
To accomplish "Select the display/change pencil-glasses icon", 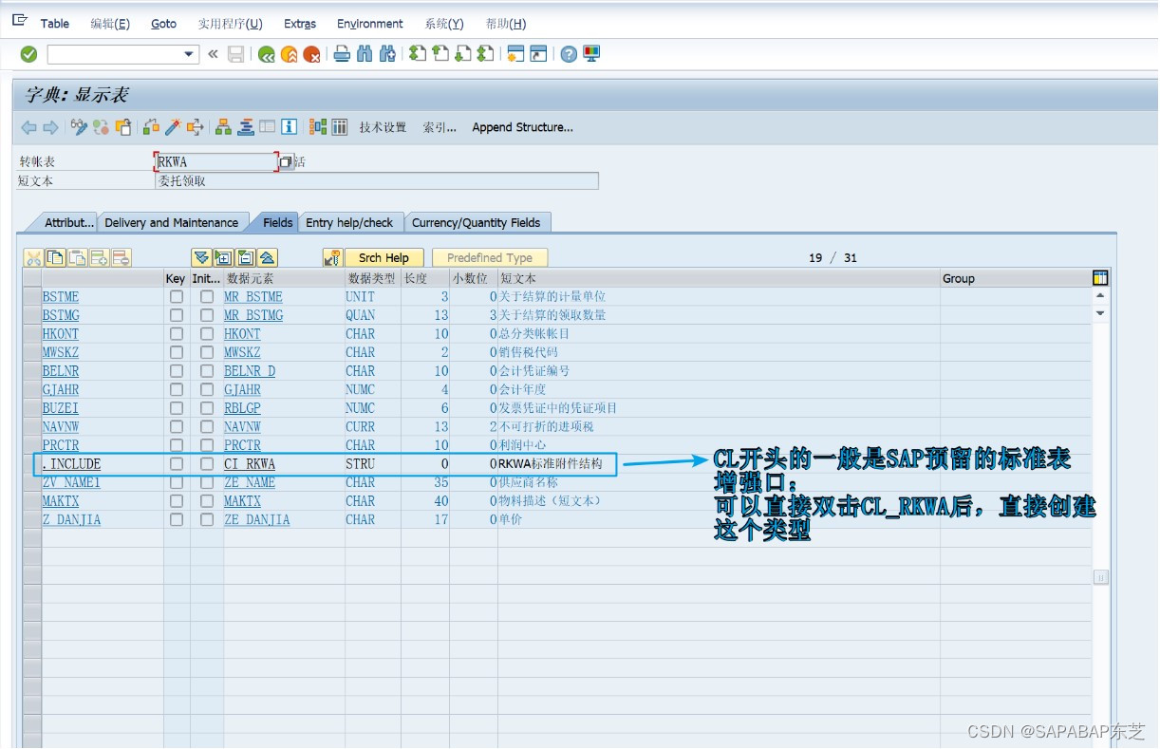I will pos(80,126).
